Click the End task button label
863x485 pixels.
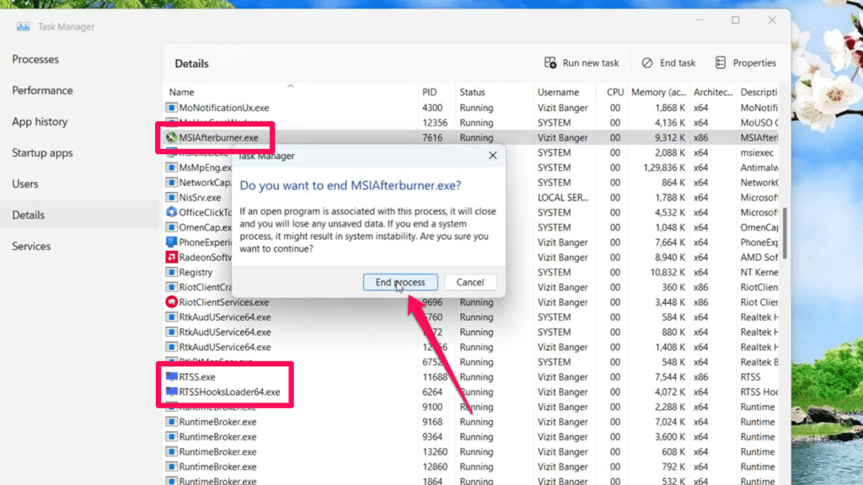coord(678,62)
